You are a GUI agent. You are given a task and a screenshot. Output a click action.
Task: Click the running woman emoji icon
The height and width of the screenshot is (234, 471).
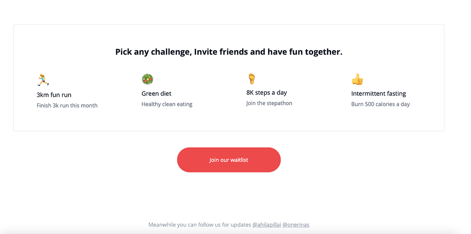(x=43, y=80)
